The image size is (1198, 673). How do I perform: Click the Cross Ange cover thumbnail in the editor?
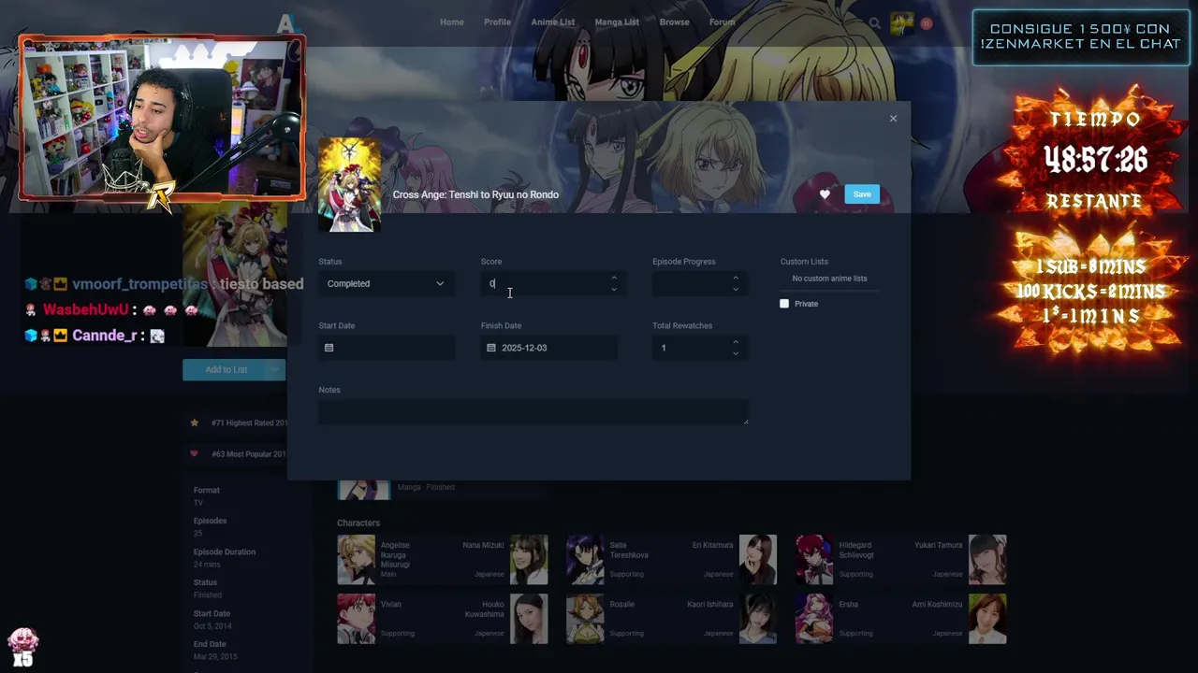[349, 185]
